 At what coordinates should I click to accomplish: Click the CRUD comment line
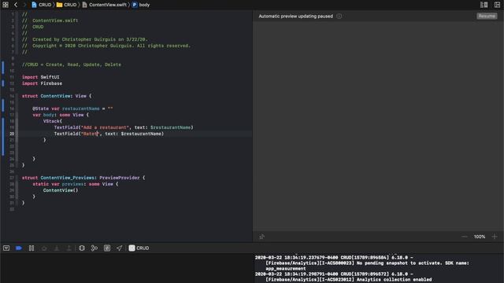click(72, 64)
